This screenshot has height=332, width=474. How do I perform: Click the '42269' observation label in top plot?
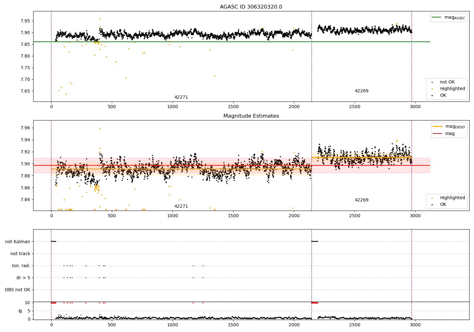tap(362, 91)
